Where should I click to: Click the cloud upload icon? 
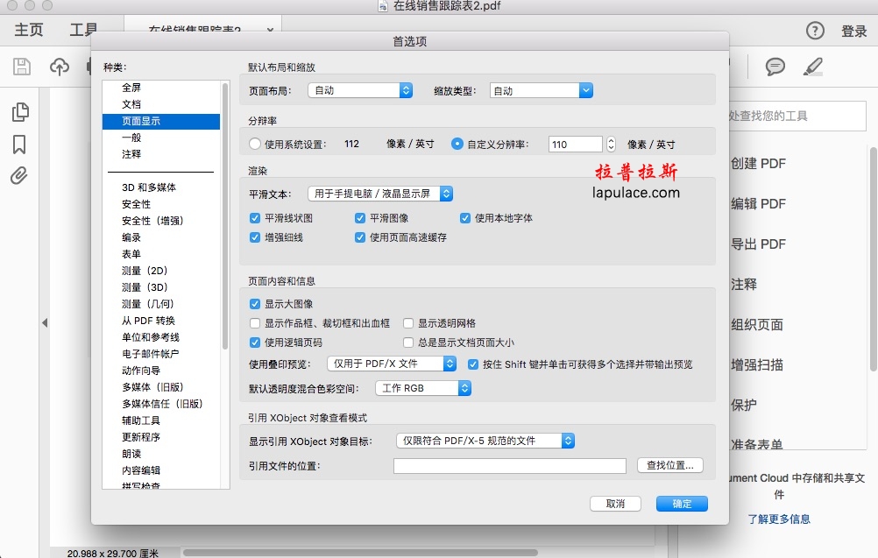(60, 67)
